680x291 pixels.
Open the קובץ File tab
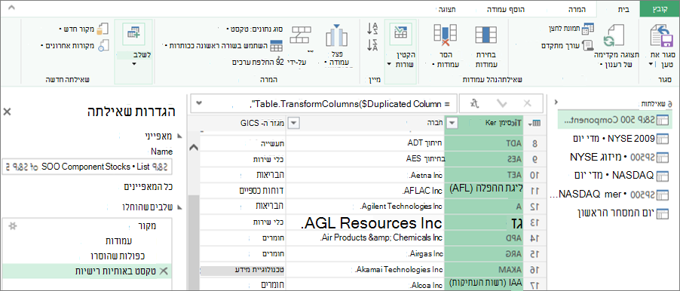point(660,9)
